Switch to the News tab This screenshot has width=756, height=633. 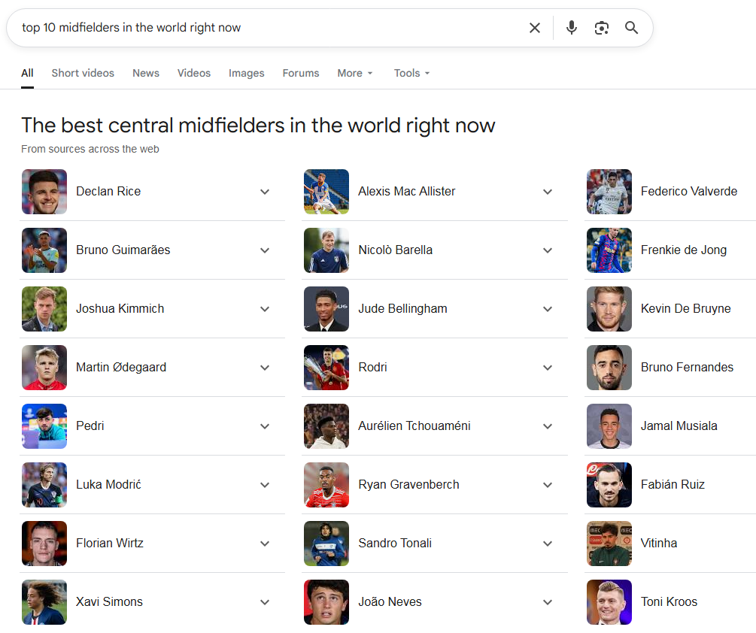[x=146, y=73]
